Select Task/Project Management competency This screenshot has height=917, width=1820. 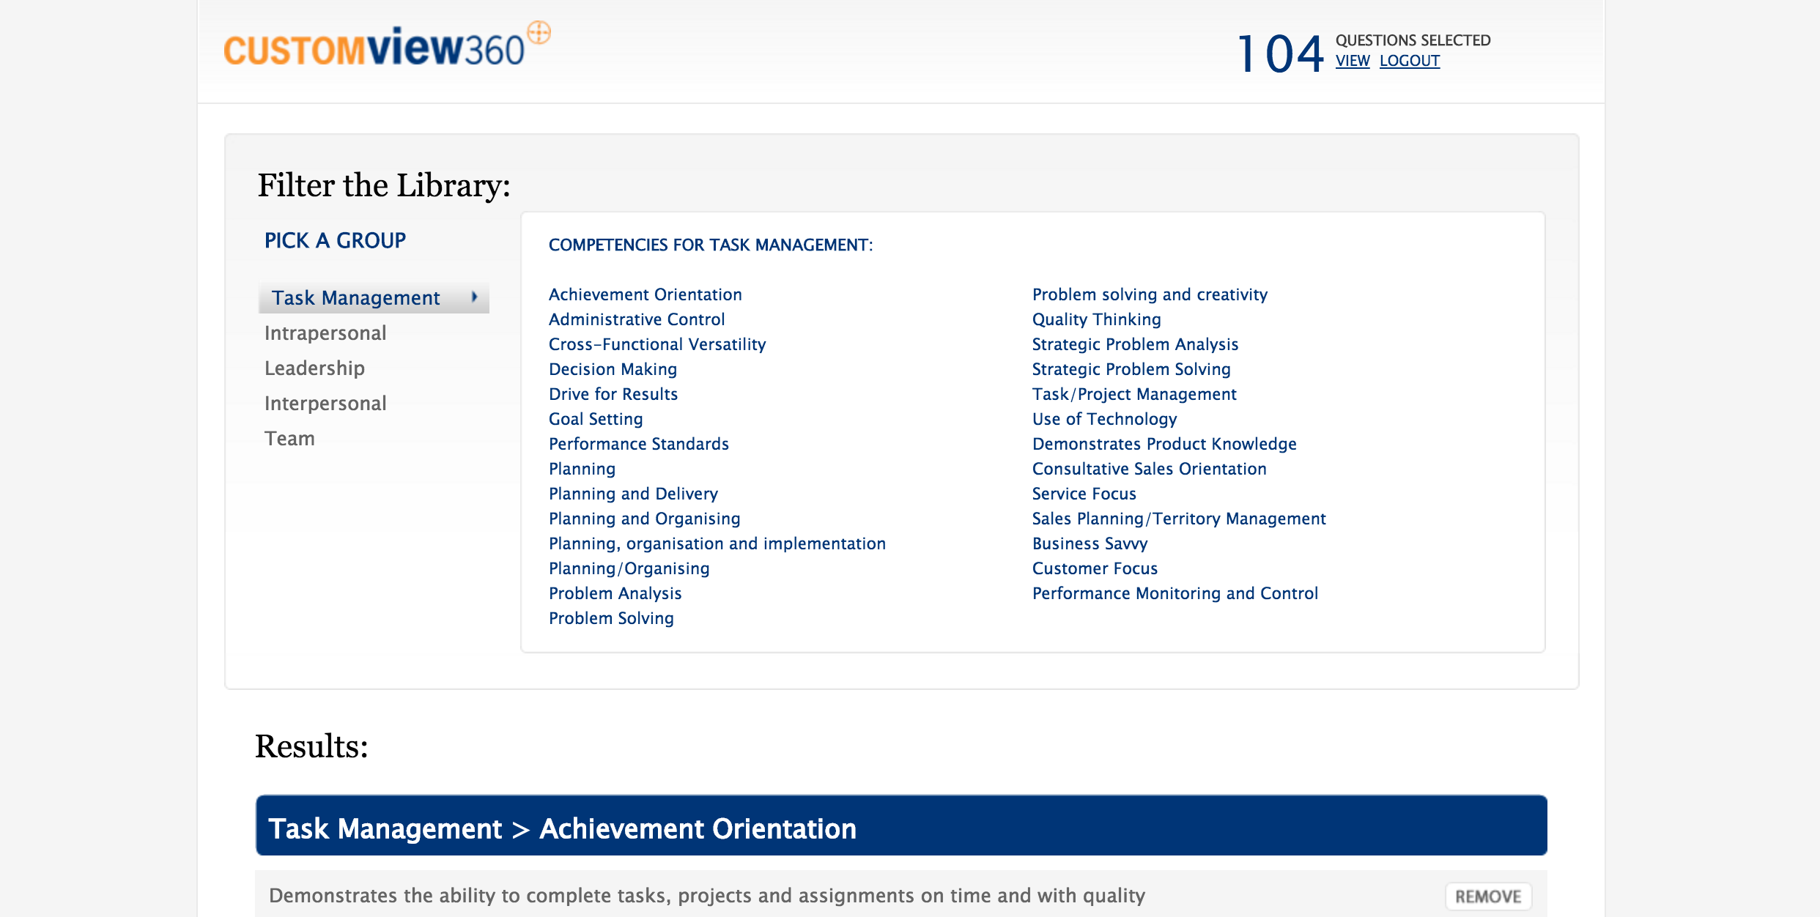point(1133,393)
